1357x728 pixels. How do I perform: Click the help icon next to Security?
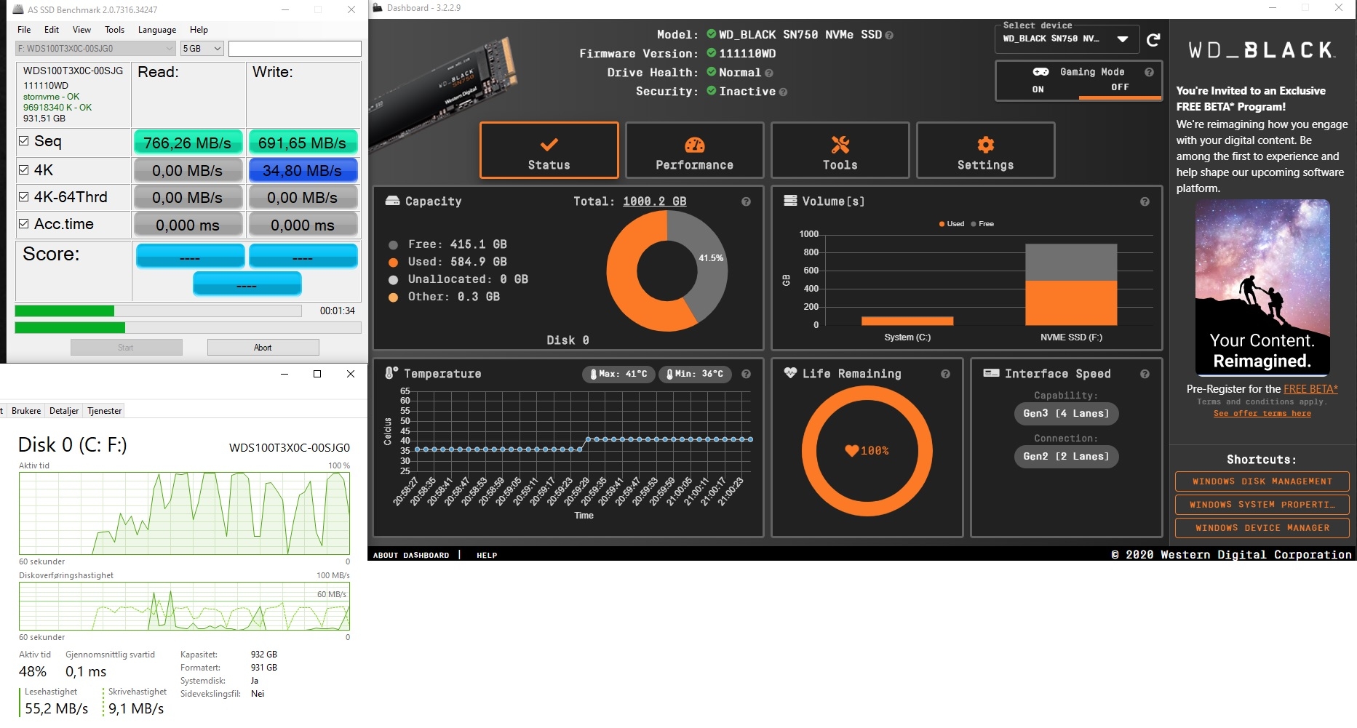click(x=784, y=92)
